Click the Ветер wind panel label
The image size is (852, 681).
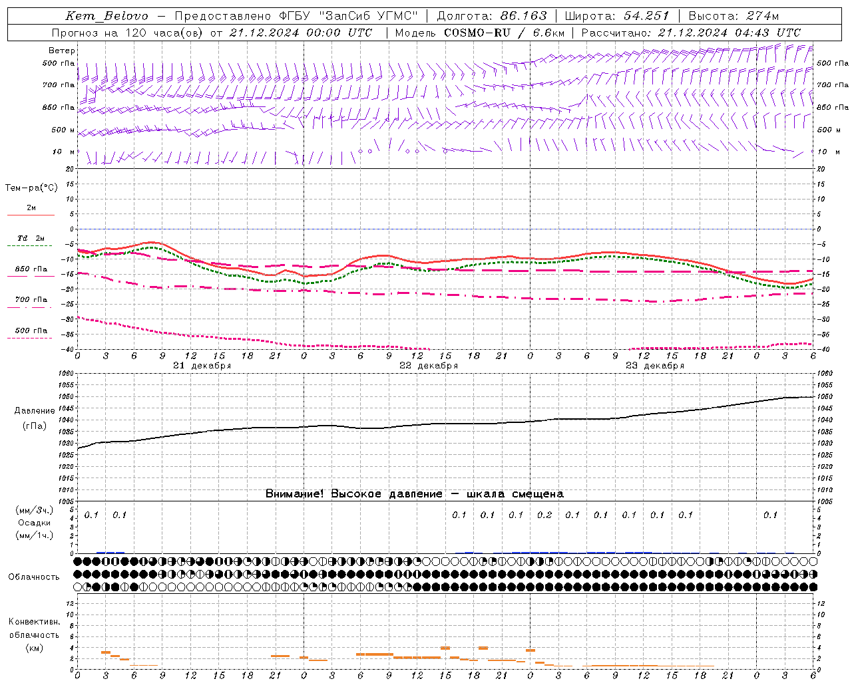pos(62,51)
